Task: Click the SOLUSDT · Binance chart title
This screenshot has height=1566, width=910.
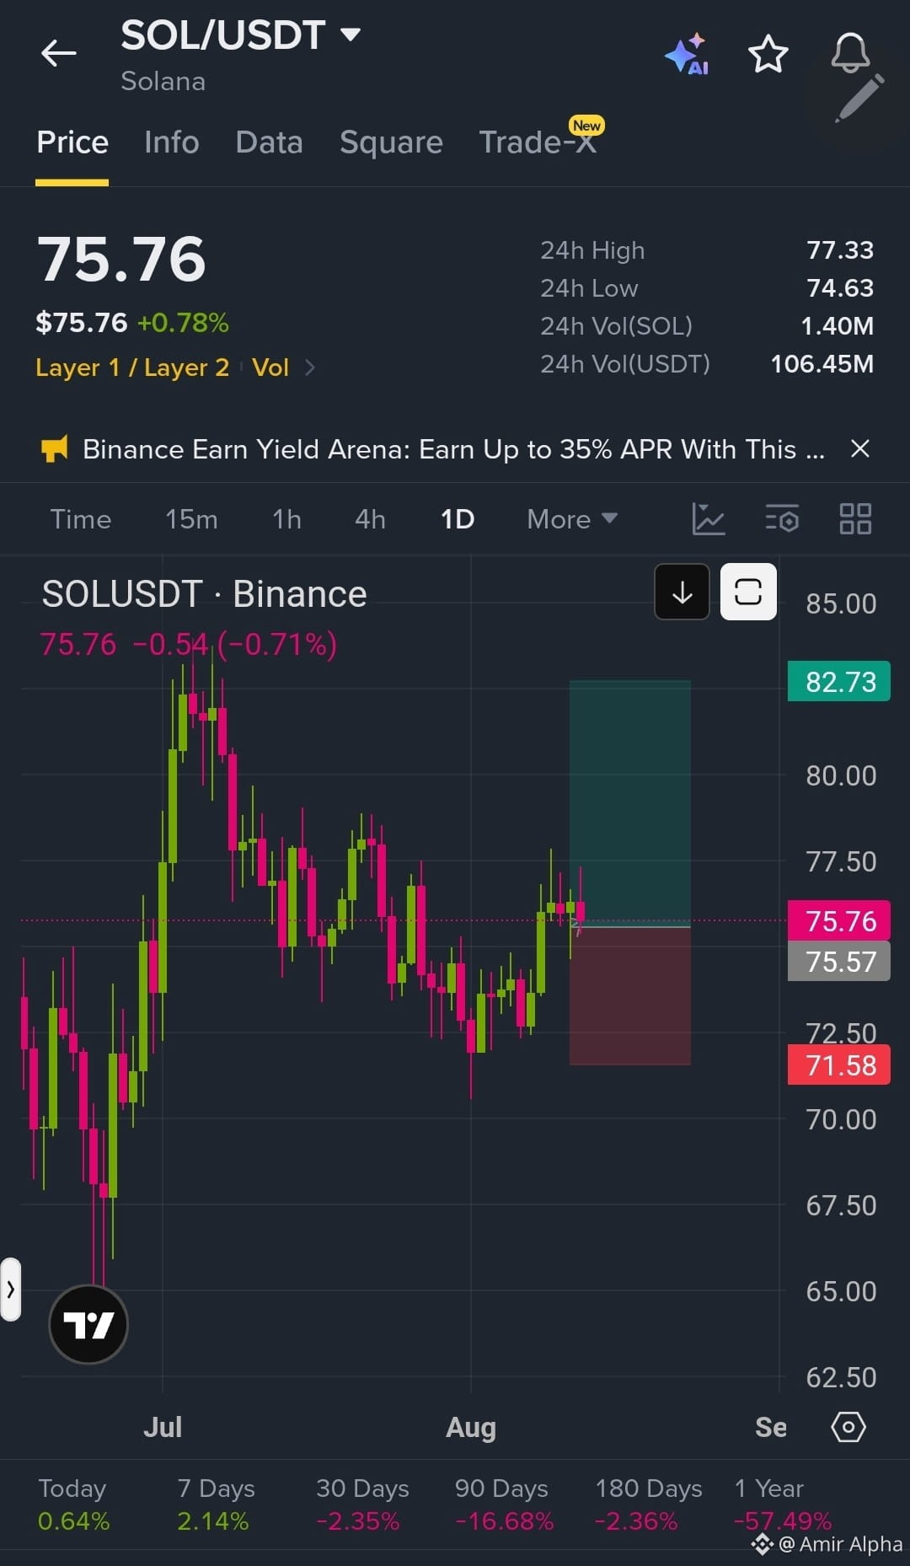Action: [x=205, y=594]
